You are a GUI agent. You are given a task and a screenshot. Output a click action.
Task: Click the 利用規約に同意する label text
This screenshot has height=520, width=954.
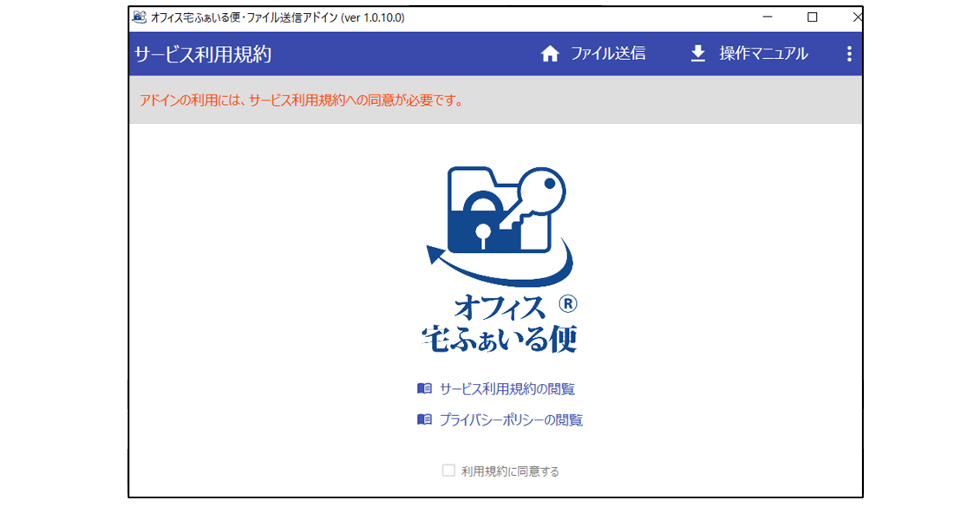click(x=510, y=471)
